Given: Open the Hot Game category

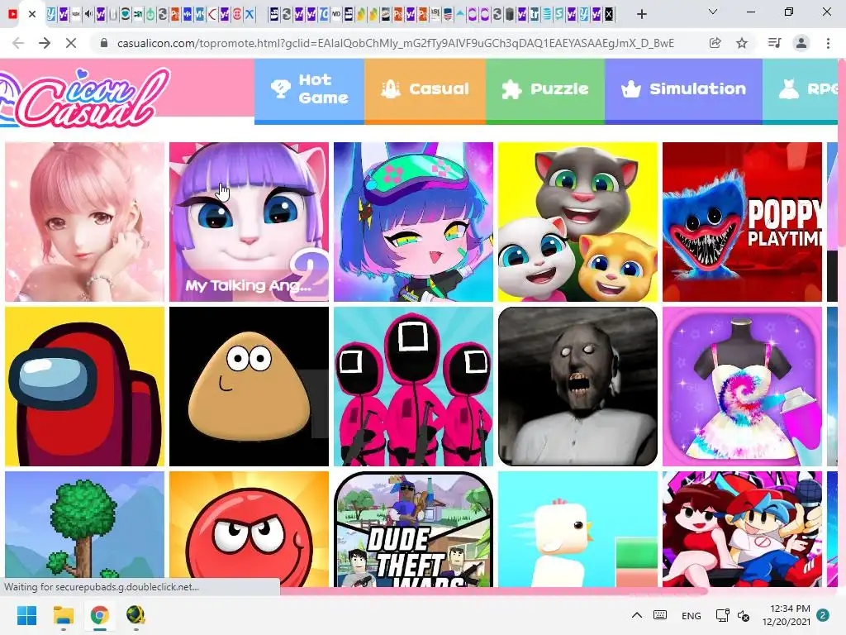Looking at the screenshot, I should click(309, 89).
